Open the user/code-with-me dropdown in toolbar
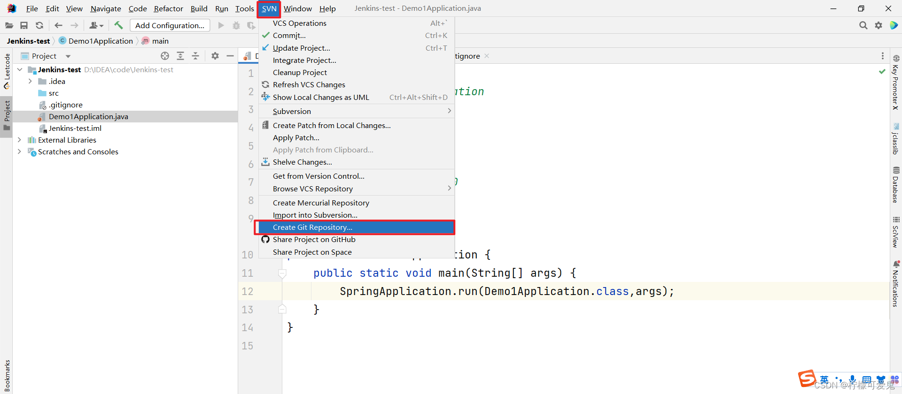The width and height of the screenshot is (902, 394). point(96,25)
